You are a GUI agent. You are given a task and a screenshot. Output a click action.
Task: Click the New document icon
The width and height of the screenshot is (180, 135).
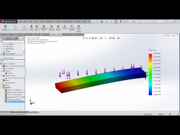tap(92, 21)
